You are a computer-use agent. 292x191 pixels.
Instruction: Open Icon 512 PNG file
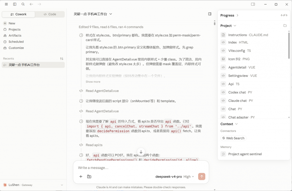click(x=239, y=59)
